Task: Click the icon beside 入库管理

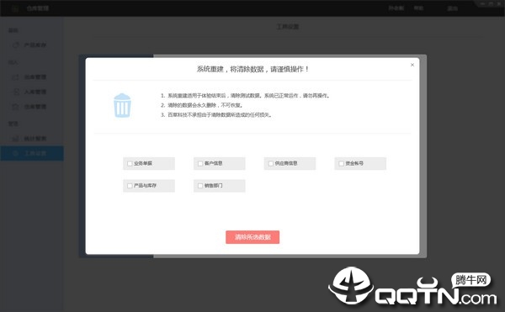Action: point(15,92)
